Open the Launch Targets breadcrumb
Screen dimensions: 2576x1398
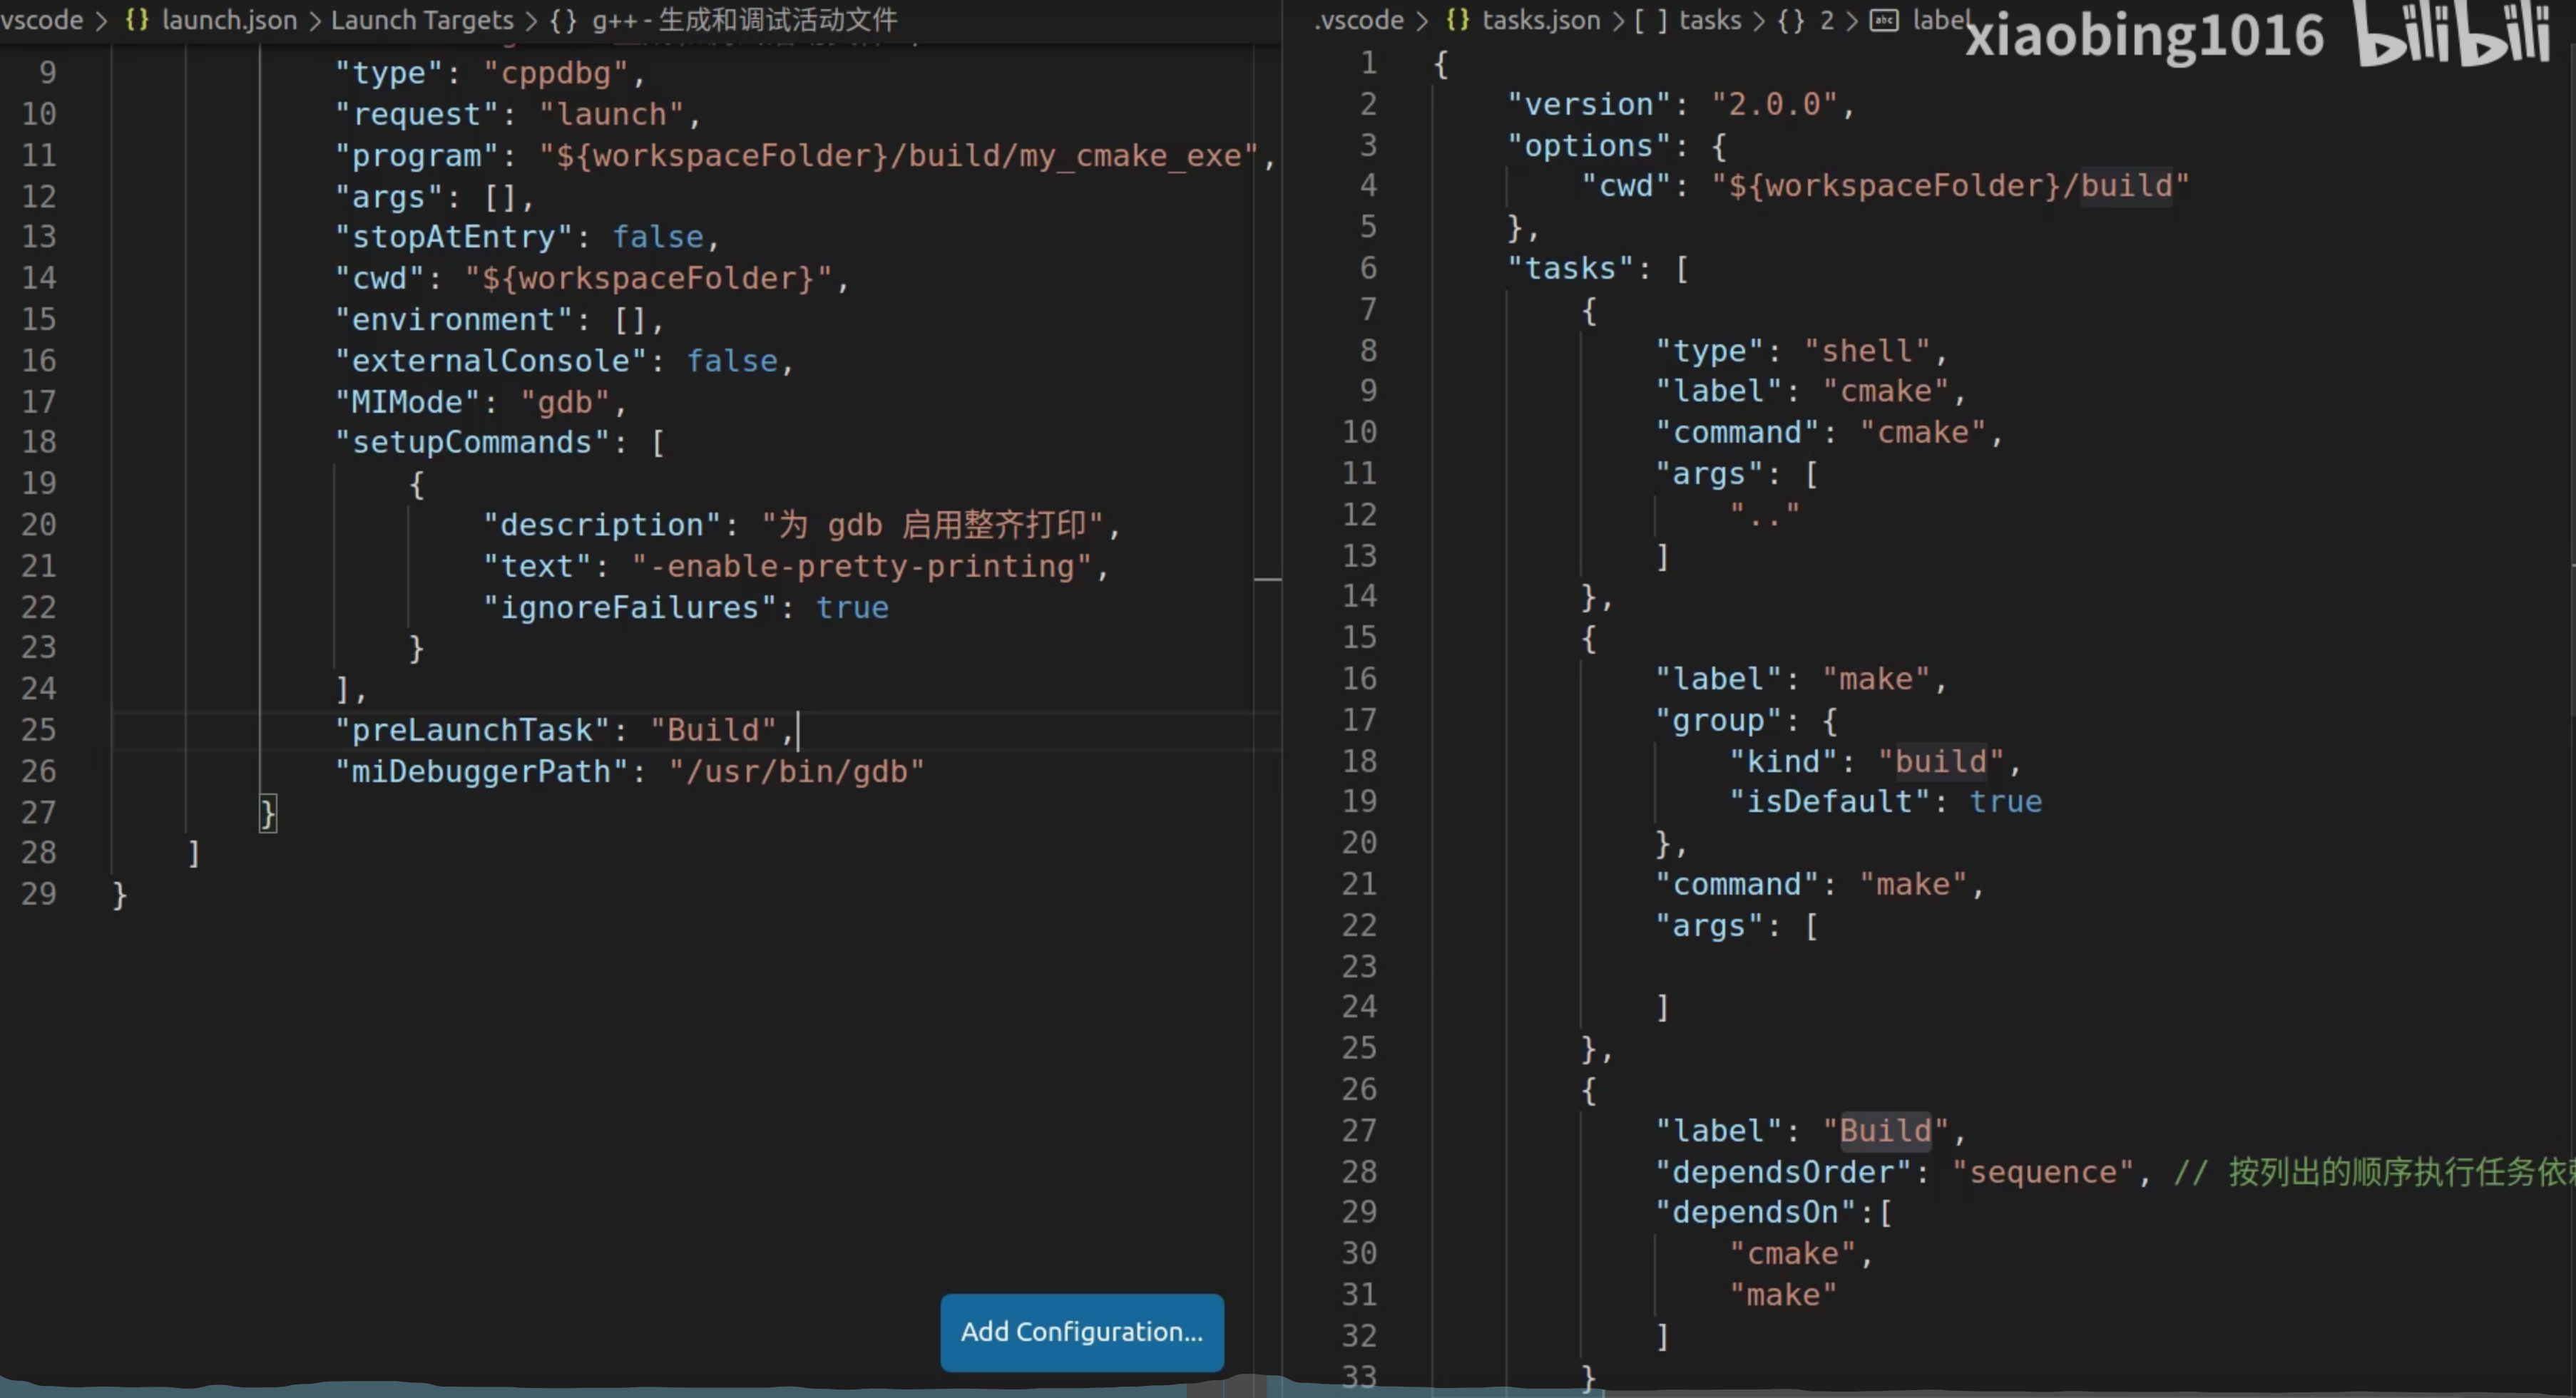pos(422,20)
